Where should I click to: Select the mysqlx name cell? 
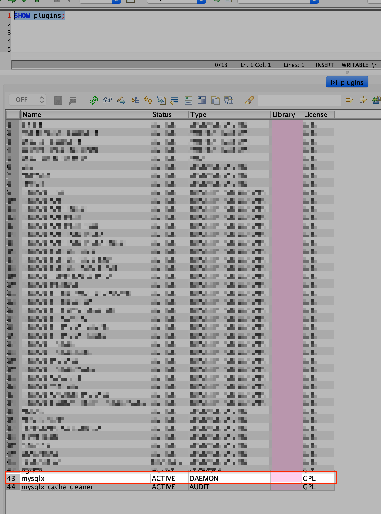pyautogui.click(x=85, y=478)
